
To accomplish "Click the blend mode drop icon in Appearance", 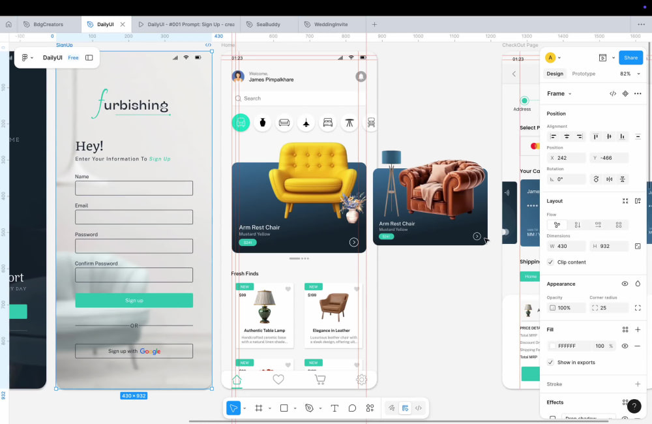I will click(638, 284).
